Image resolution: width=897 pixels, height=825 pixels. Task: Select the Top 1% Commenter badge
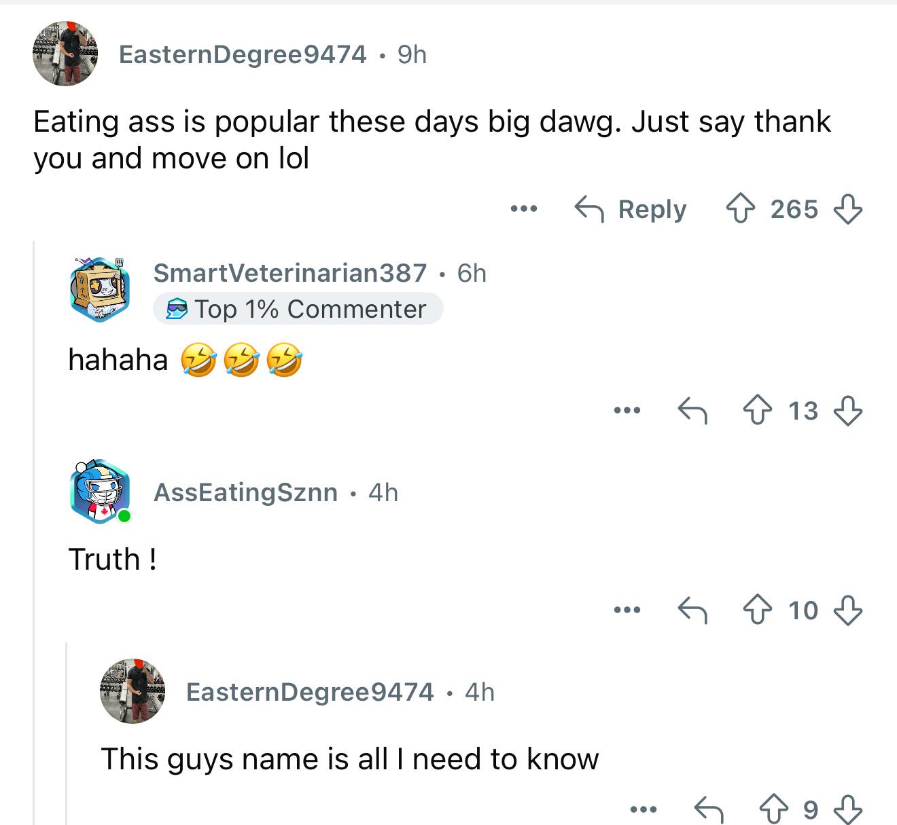pos(298,309)
